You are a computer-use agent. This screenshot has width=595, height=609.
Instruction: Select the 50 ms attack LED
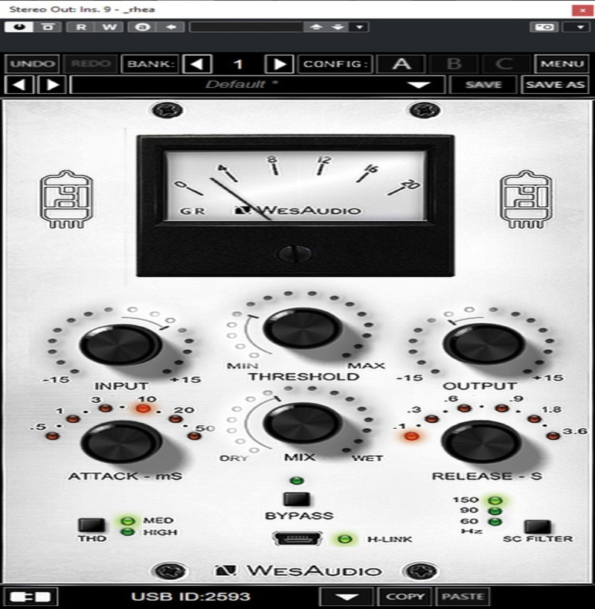(193, 436)
